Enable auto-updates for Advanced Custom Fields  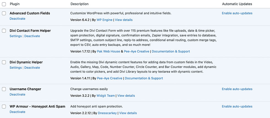[237, 13]
